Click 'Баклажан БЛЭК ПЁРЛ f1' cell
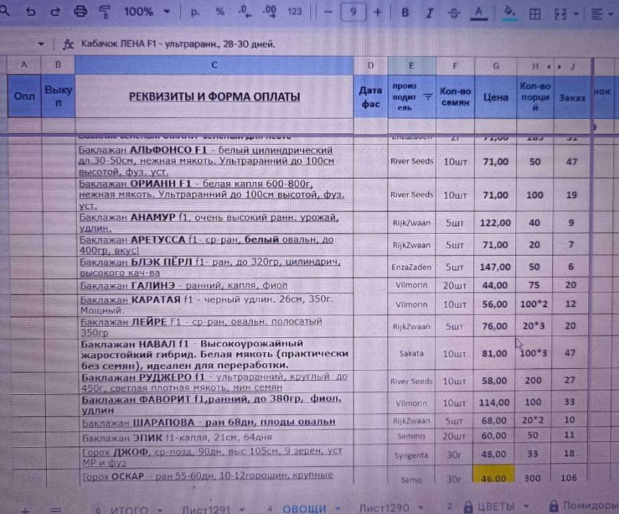 click(x=215, y=267)
